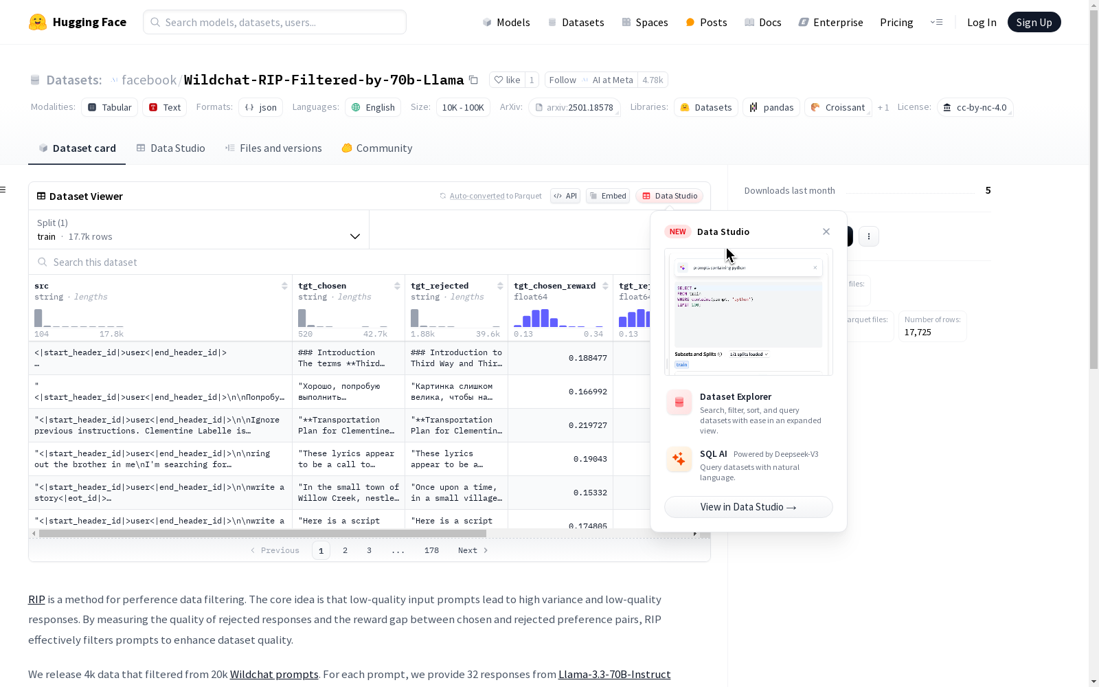Go to Posts
The image size is (1099, 687).
[x=706, y=22]
